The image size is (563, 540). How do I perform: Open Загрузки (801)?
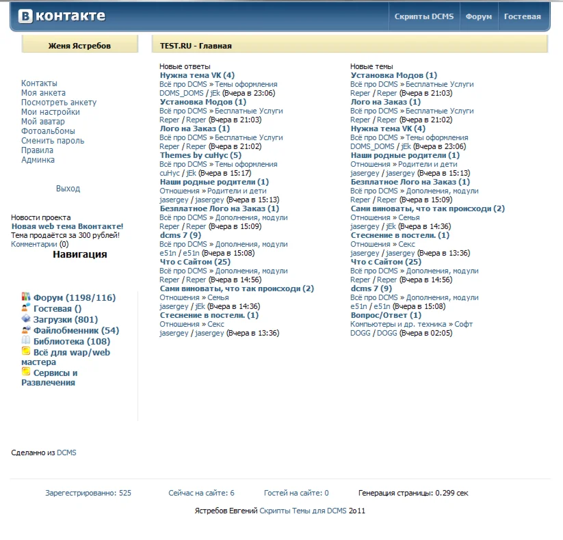[66, 320]
